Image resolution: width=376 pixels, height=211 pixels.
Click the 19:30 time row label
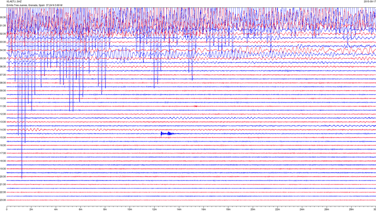(3, 169)
